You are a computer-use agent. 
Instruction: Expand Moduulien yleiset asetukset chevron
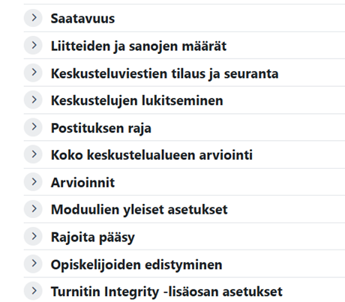point(33,209)
